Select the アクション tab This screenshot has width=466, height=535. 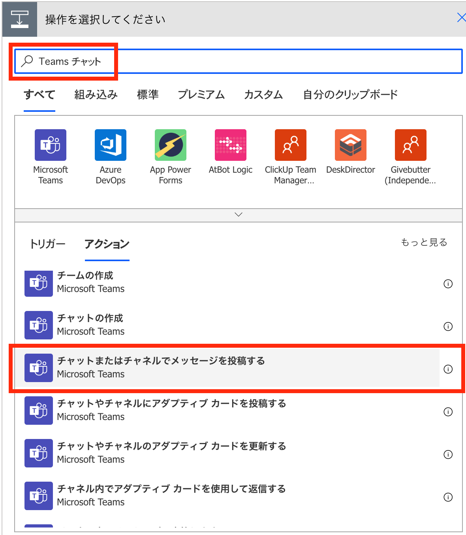[107, 244]
